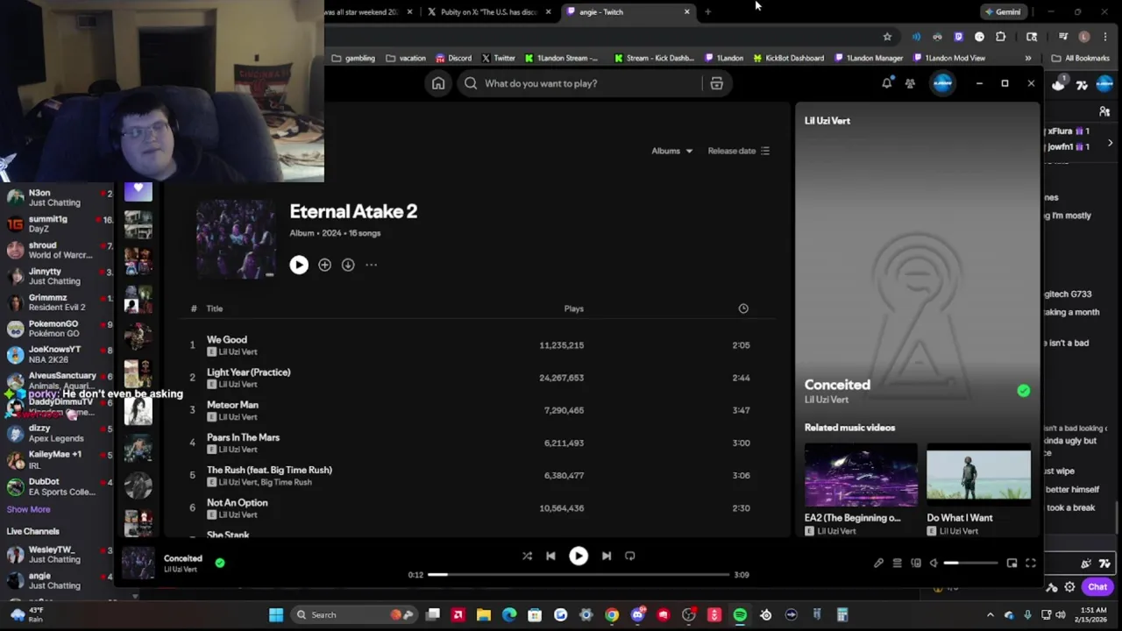Open the Release date sort menu
Screen dimensions: 1122x631
point(738,151)
